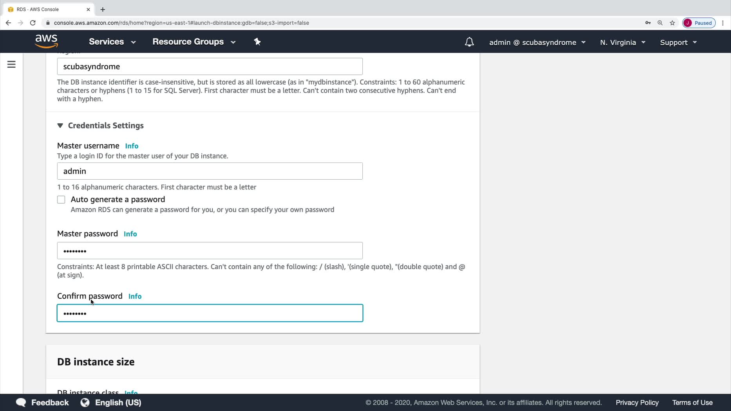Click the Feedback speech bubble icon

click(x=21, y=402)
